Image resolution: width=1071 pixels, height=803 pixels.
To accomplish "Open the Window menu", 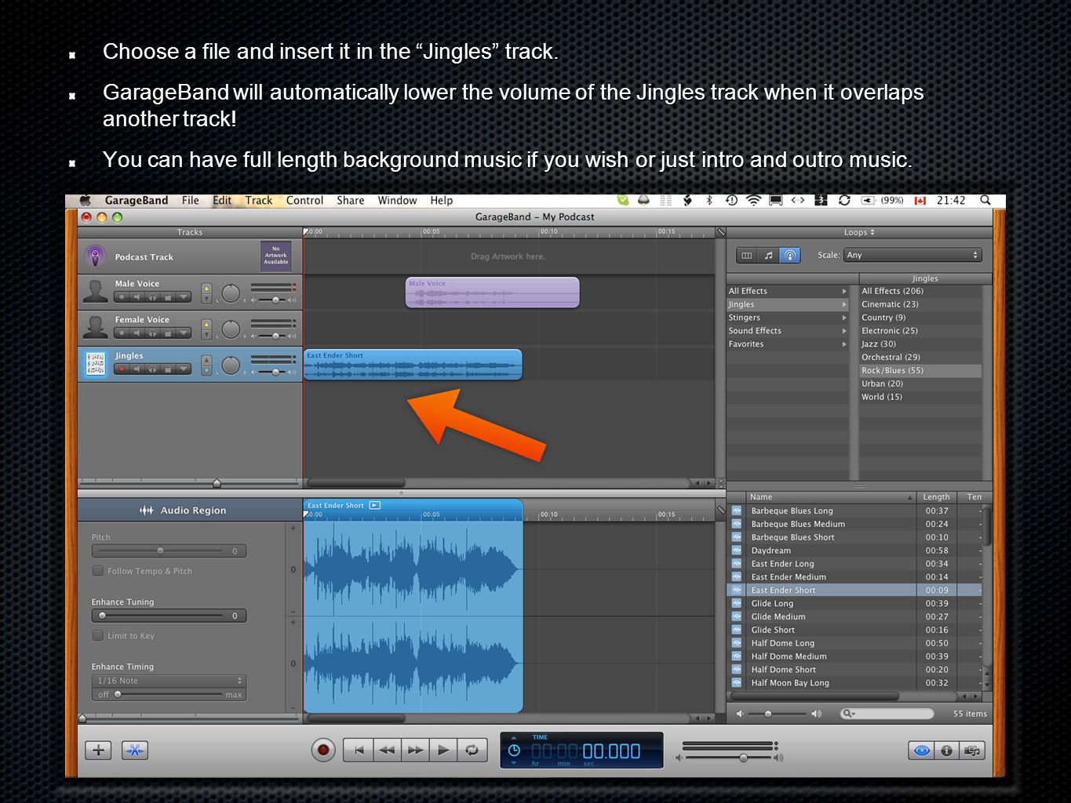I will [x=397, y=201].
